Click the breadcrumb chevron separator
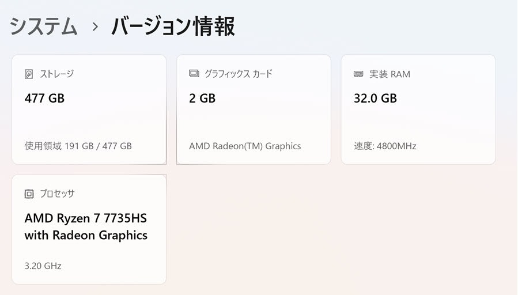The height and width of the screenshot is (295, 518). pyautogui.click(x=95, y=27)
